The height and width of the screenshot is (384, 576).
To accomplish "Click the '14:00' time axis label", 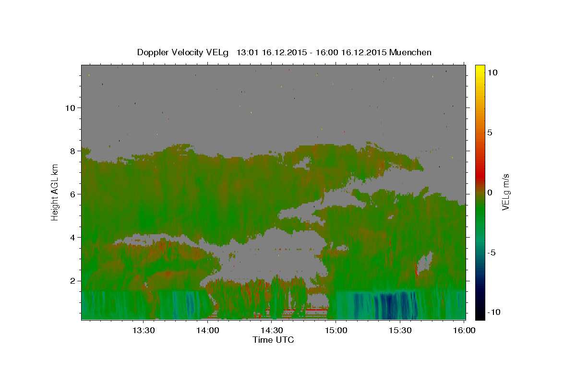I will coord(208,330).
